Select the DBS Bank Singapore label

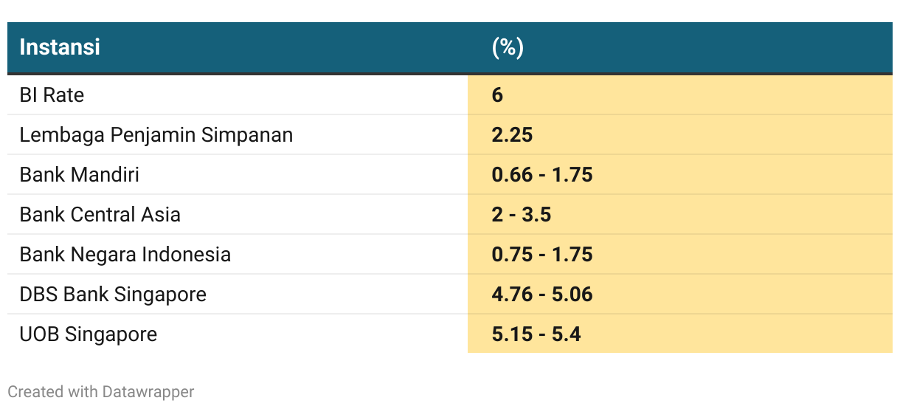coord(113,295)
